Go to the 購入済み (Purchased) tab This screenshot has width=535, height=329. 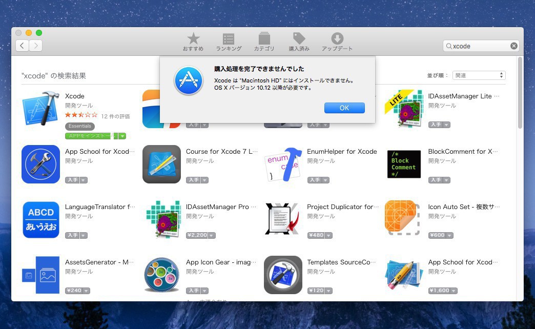point(299,42)
